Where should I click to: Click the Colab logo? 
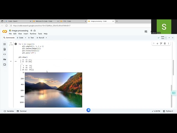click(5, 31)
